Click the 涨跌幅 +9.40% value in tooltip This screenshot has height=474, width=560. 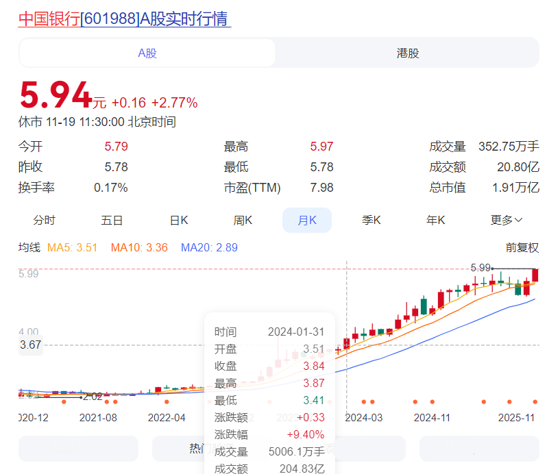tap(305, 434)
